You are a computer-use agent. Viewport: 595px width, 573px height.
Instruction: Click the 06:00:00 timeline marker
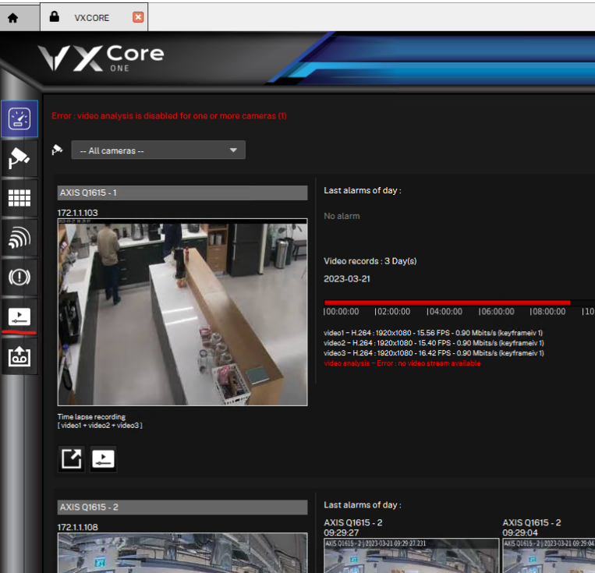[496, 312]
